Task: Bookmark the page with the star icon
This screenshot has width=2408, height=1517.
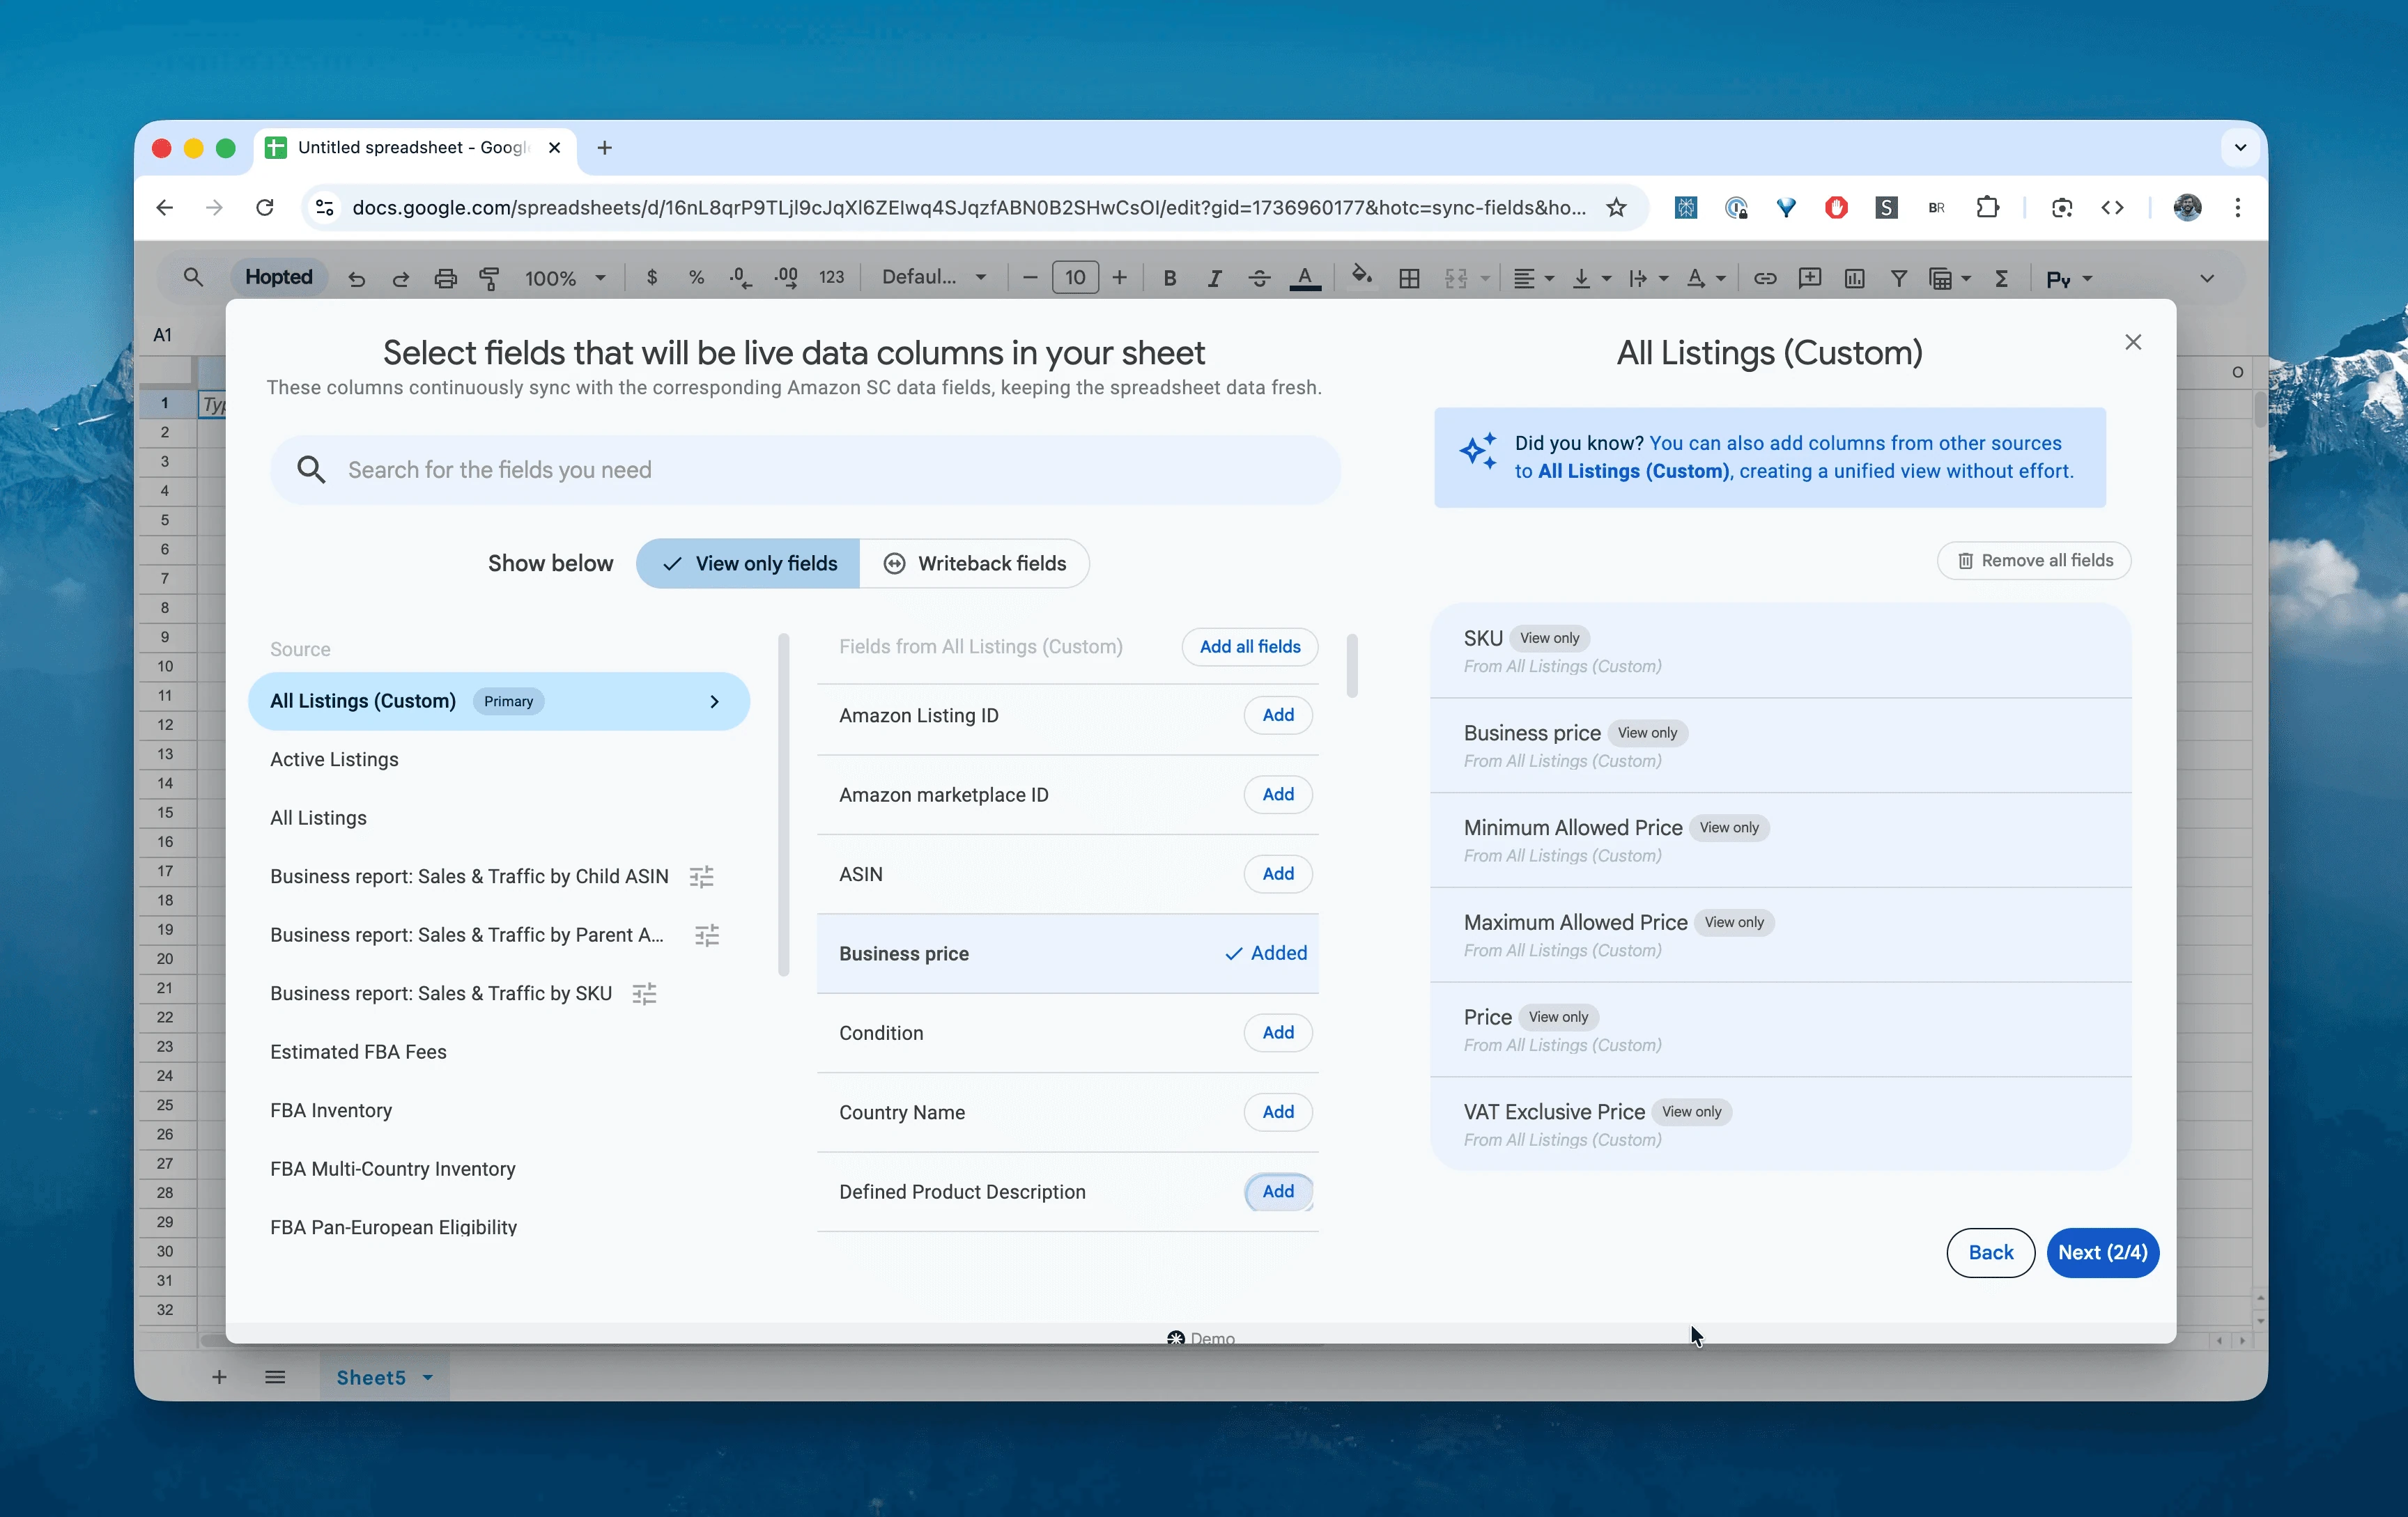Action: tap(1616, 208)
